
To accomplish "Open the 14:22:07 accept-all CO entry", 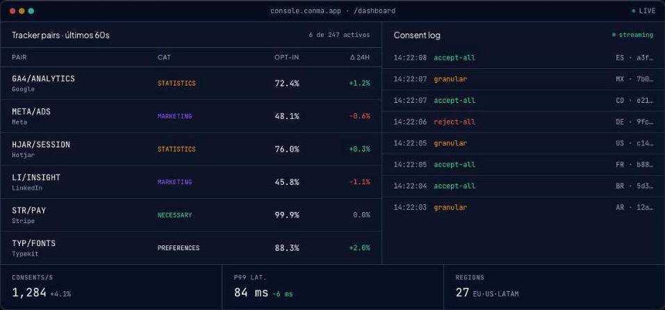I will tap(523, 101).
